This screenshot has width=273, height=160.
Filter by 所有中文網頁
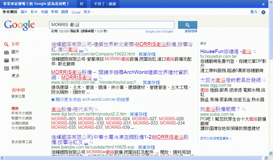click(x=22, y=113)
